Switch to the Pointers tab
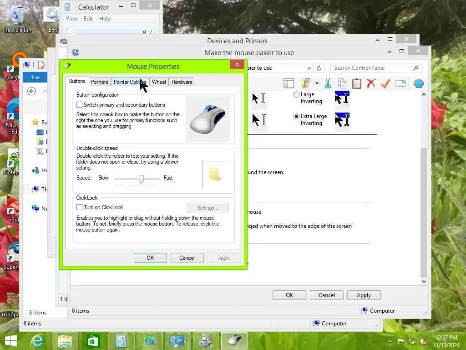The image size is (466, 350). tap(99, 82)
